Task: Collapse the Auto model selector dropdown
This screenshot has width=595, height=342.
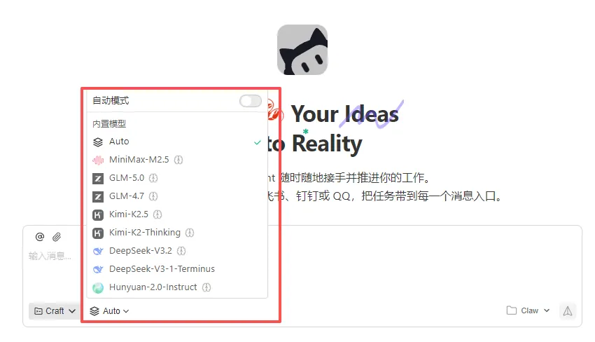Action: tap(109, 311)
